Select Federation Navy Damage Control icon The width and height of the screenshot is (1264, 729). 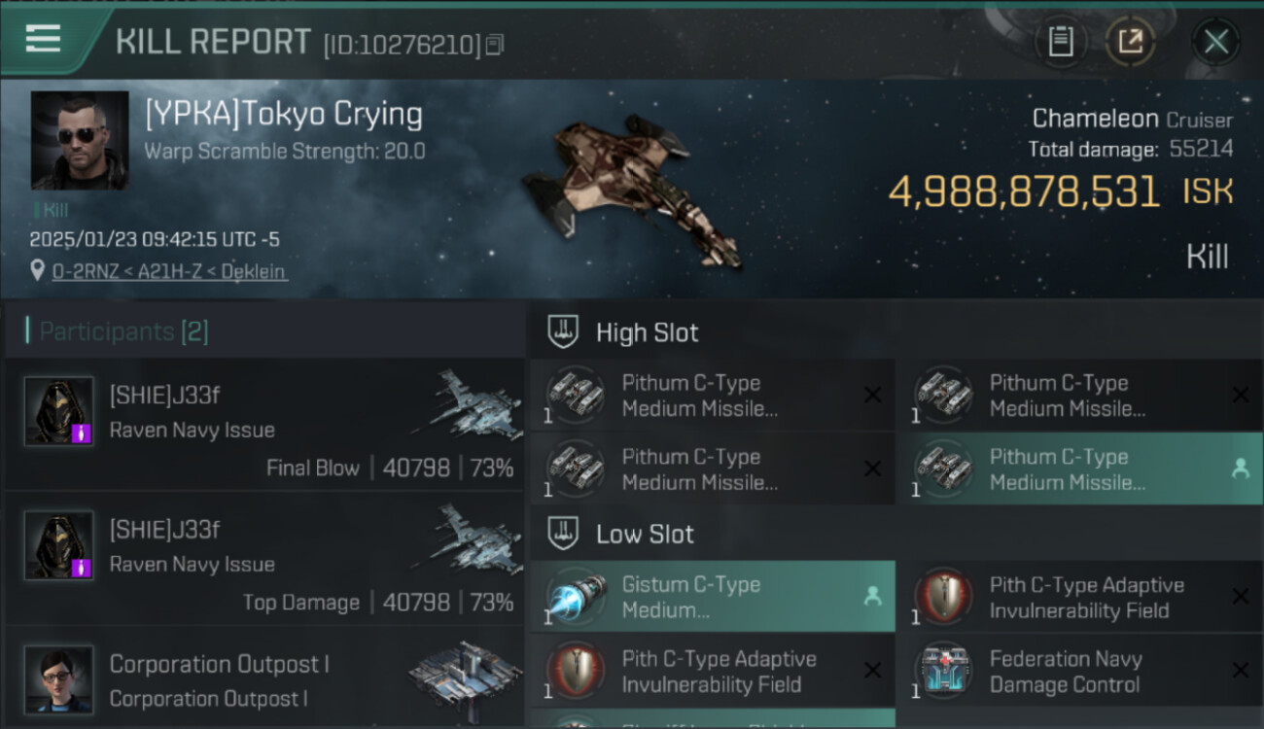(x=944, y=671)
